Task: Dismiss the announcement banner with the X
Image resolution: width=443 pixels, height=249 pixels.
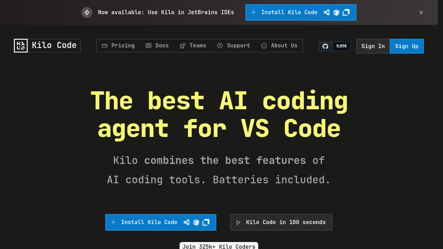Action: (x=421, y=12)
